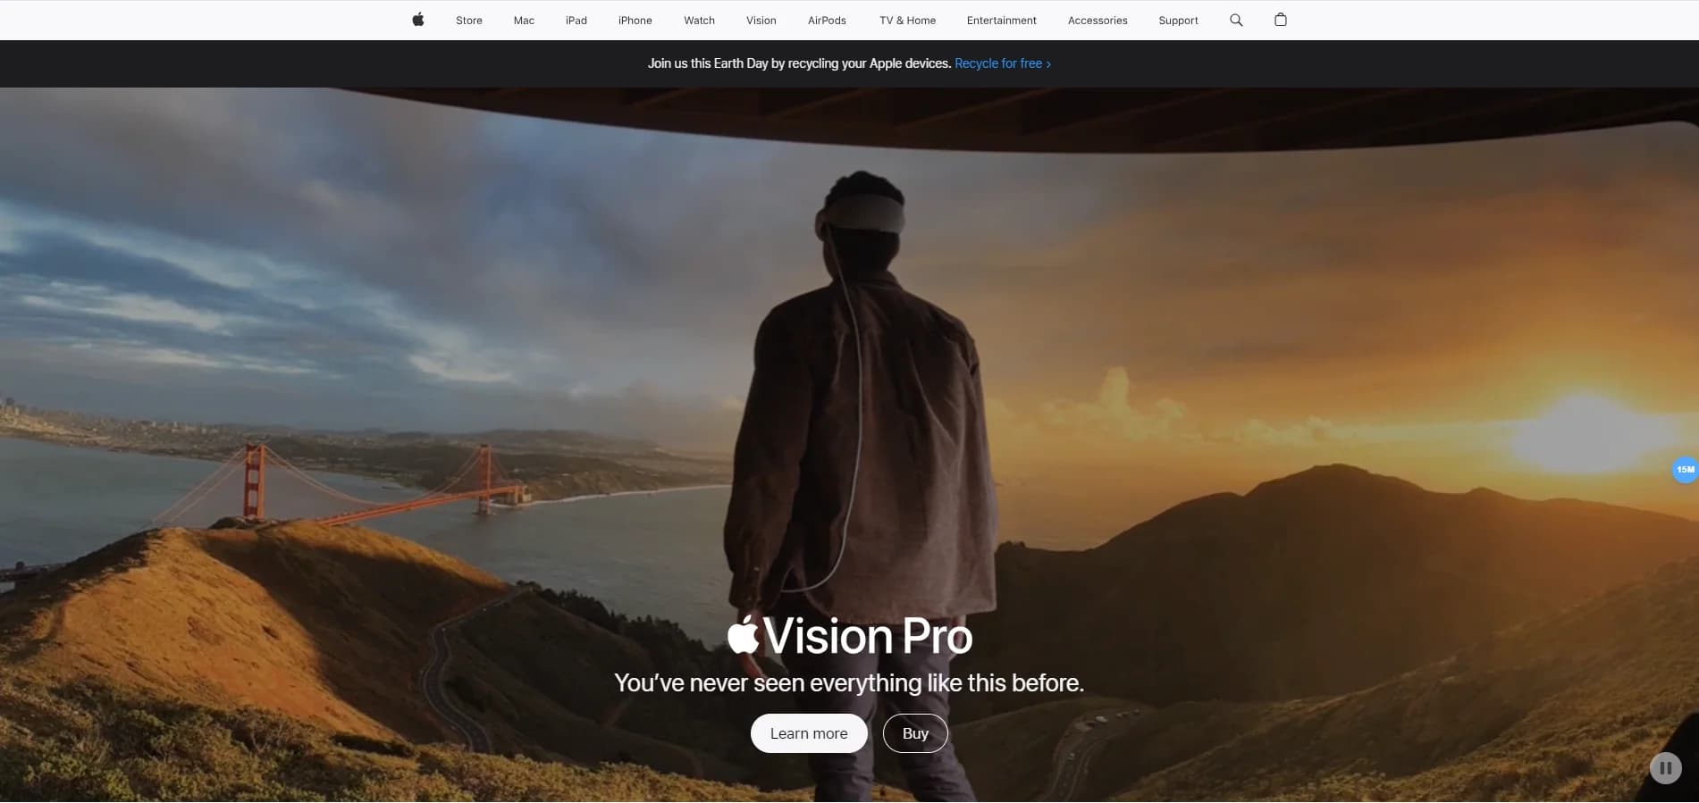Open the shopping bag icon
The width and height of the screenshot is (1699, 803).
tap(1280, 20)
